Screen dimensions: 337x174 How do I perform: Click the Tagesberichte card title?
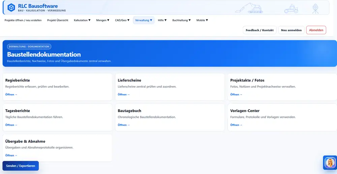(x=18, y=111)
